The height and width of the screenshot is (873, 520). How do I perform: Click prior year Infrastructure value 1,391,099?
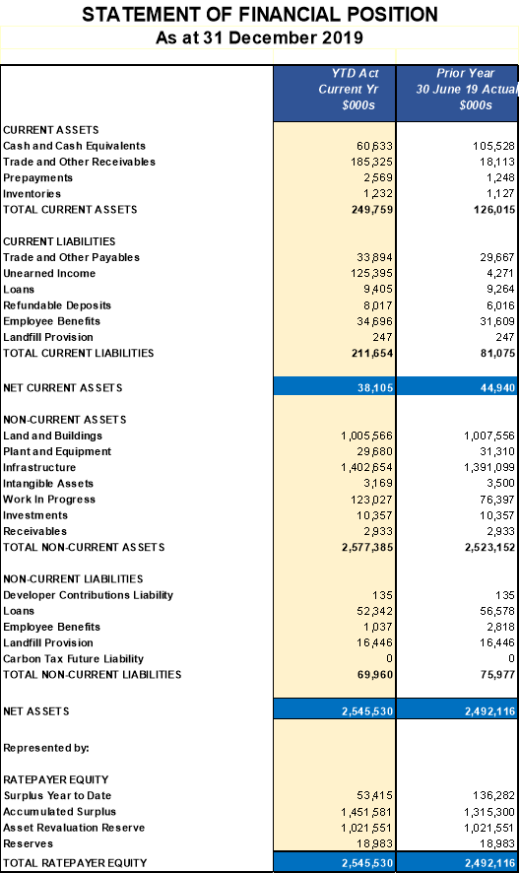[489, 468]
